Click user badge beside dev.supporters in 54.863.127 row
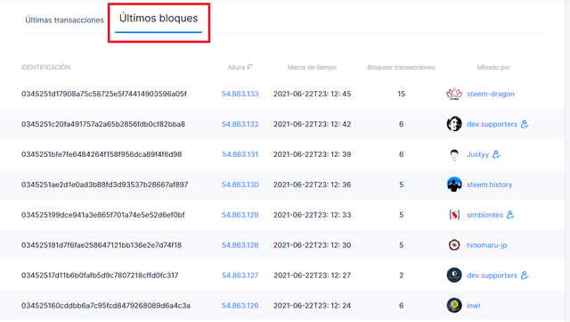The image size is (570, 322). (525, 275)
